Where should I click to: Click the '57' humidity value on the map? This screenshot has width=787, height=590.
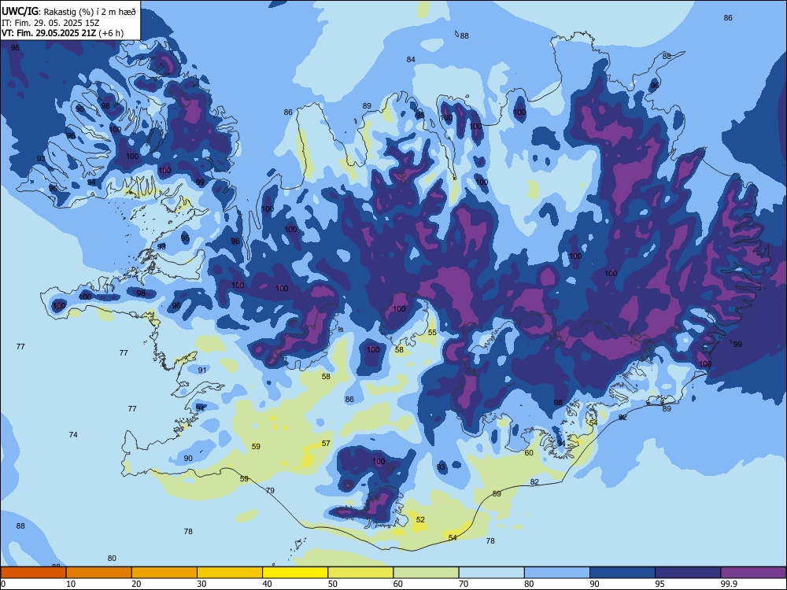327,443
